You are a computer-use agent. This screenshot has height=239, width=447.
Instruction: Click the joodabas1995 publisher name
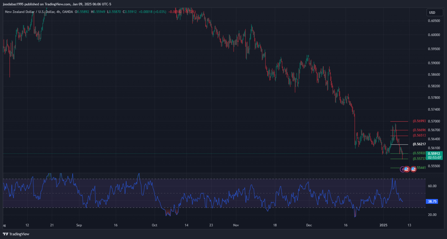(13, 4)
